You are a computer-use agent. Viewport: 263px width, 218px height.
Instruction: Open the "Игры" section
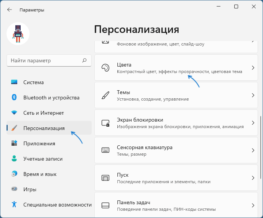tap(49, 189)
